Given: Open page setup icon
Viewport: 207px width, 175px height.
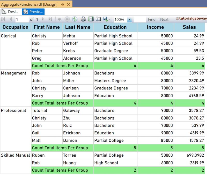Looking at the screenshot, I should pos(98,19).
